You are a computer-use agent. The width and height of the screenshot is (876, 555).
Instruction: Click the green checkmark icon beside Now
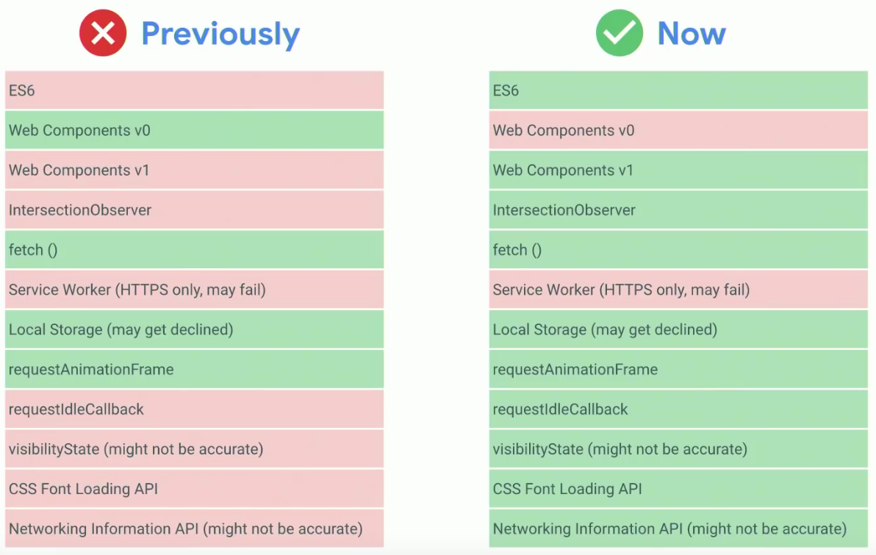pyautogui.click(x=619, y=33)
